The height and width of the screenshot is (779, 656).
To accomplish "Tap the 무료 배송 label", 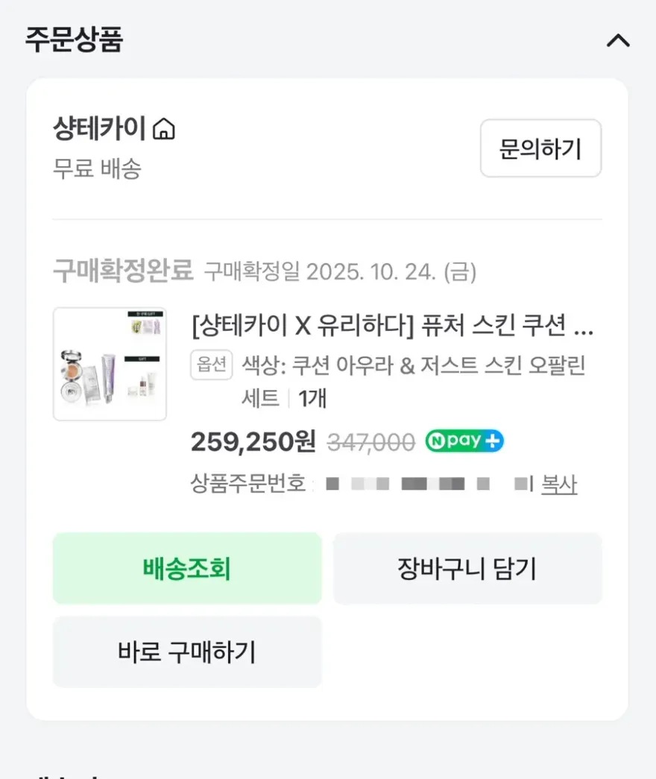I will click(97, 168).
